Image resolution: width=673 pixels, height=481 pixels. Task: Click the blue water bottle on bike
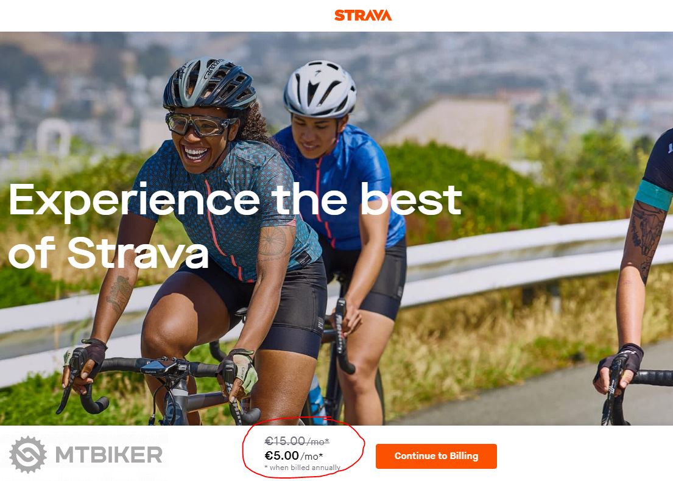(317, 400)
